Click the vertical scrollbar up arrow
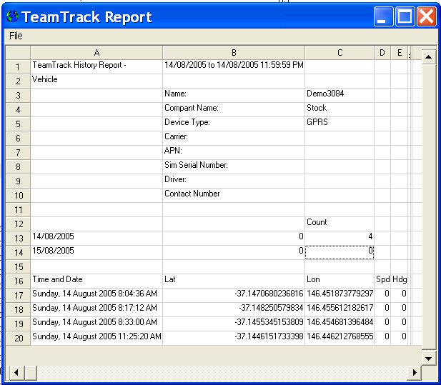This screenshot has height=385, width=441. (x=429, y=57)
